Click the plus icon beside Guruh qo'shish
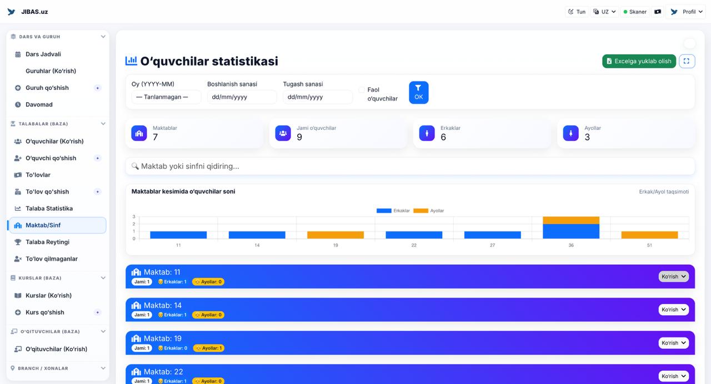The image size is (711, 384). [98, 88]
